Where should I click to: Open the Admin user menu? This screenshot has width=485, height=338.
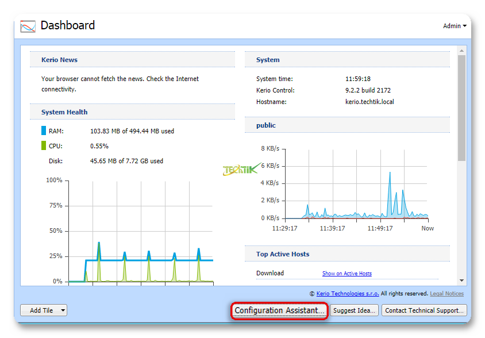454,26
